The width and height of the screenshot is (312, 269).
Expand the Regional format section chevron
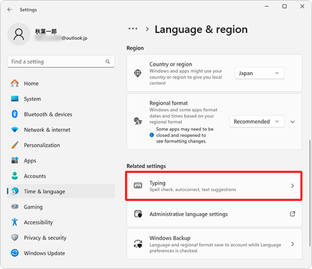[x=293, y=121]
